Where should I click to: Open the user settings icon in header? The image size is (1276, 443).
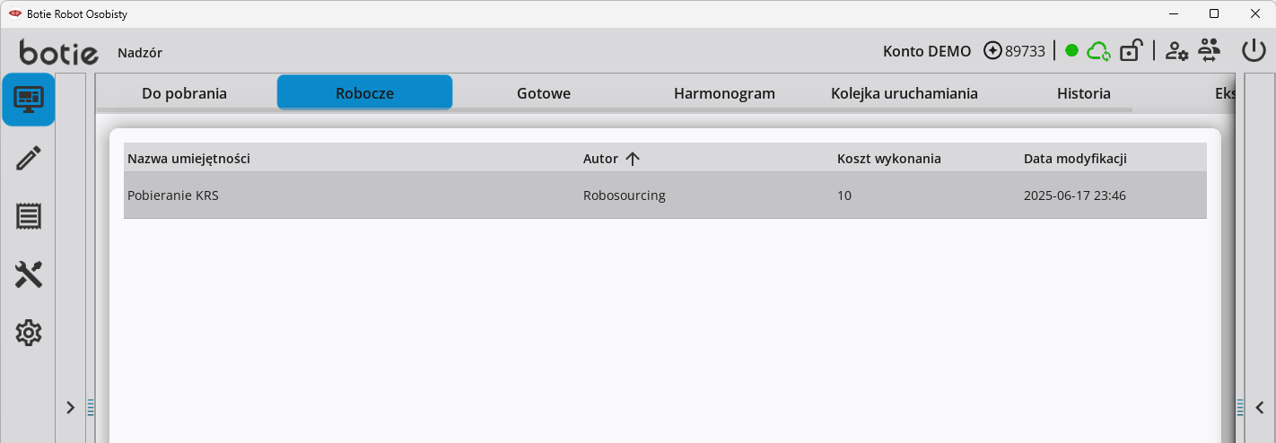[x=1176, y=51]
